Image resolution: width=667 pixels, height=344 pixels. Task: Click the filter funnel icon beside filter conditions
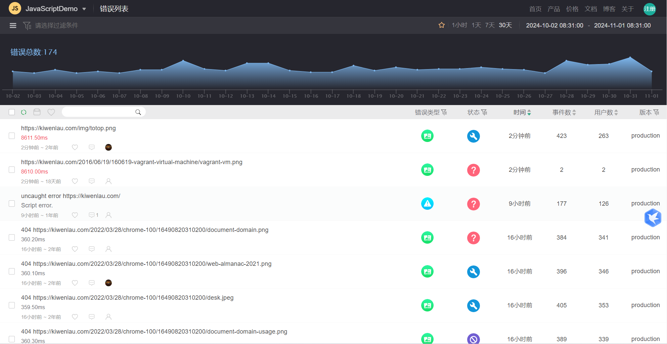(x=27, y=26)
